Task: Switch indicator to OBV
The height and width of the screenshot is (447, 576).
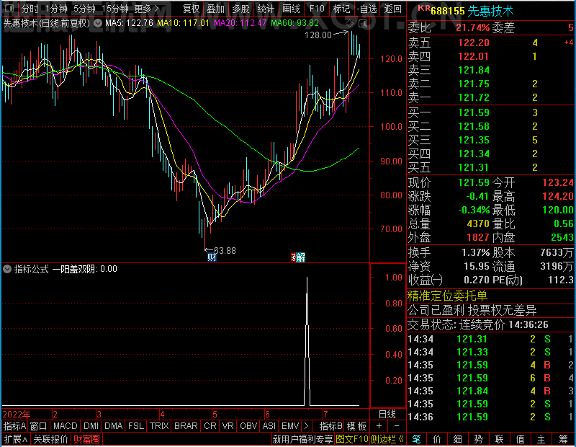Action: point(248,426)
